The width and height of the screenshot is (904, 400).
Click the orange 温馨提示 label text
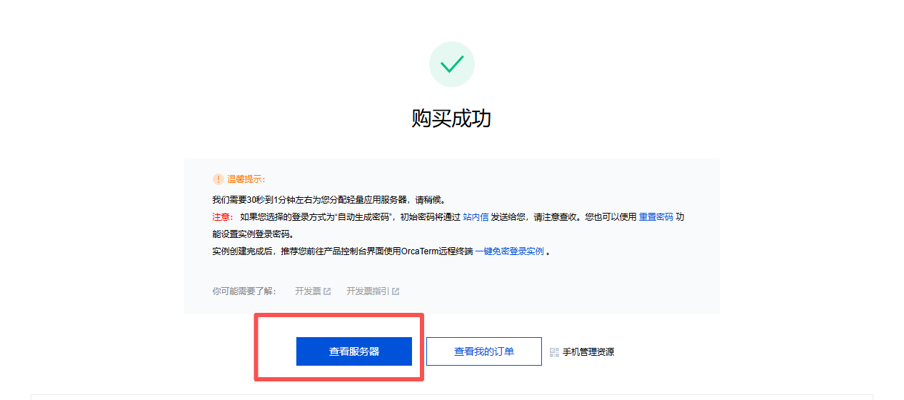(246, 179)
